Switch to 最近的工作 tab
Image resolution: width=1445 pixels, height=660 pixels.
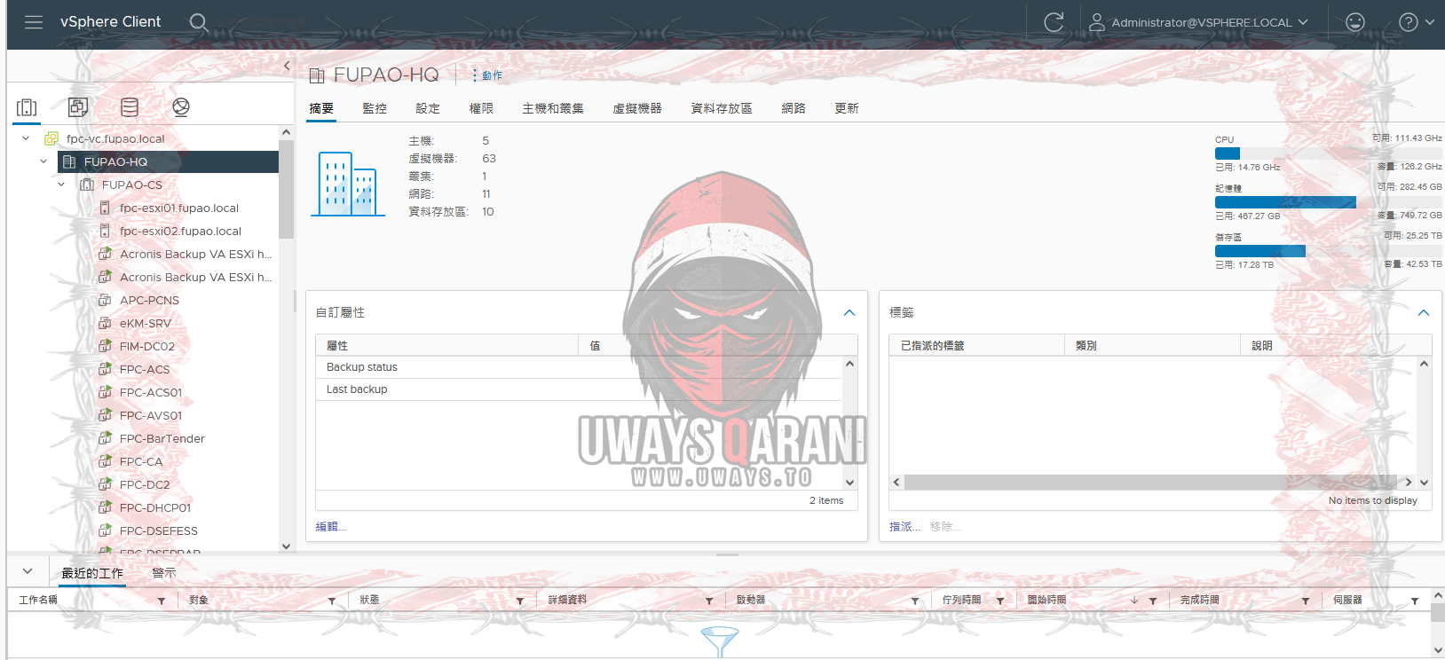click(92, 573)
